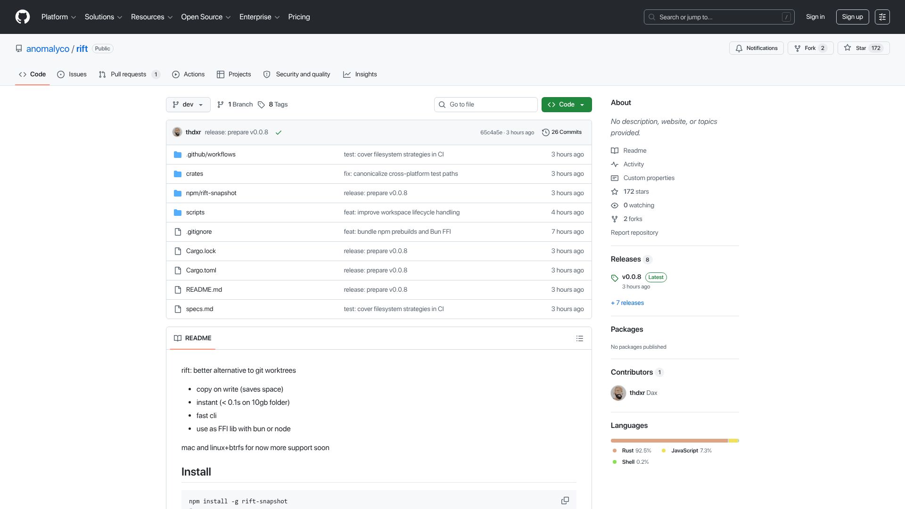The width and height of the screenshot is (905, 509).
Task: Open the Security and quality tab
Action: coord(296,74)
